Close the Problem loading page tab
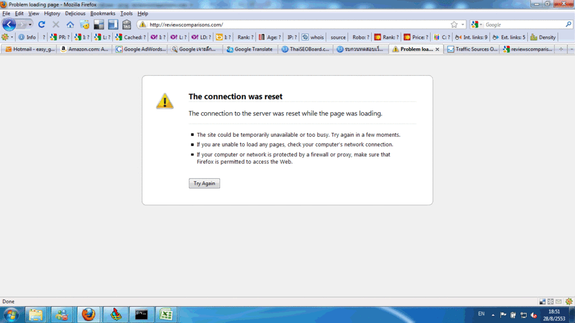Screen dimensions: 575x323 point(437,49)
